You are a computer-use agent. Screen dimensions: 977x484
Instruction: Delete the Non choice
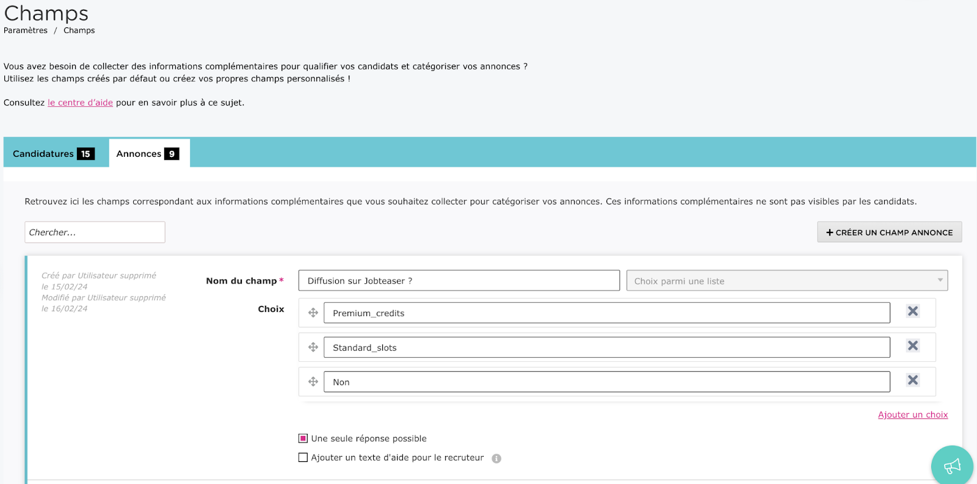[x=913, y=380]
